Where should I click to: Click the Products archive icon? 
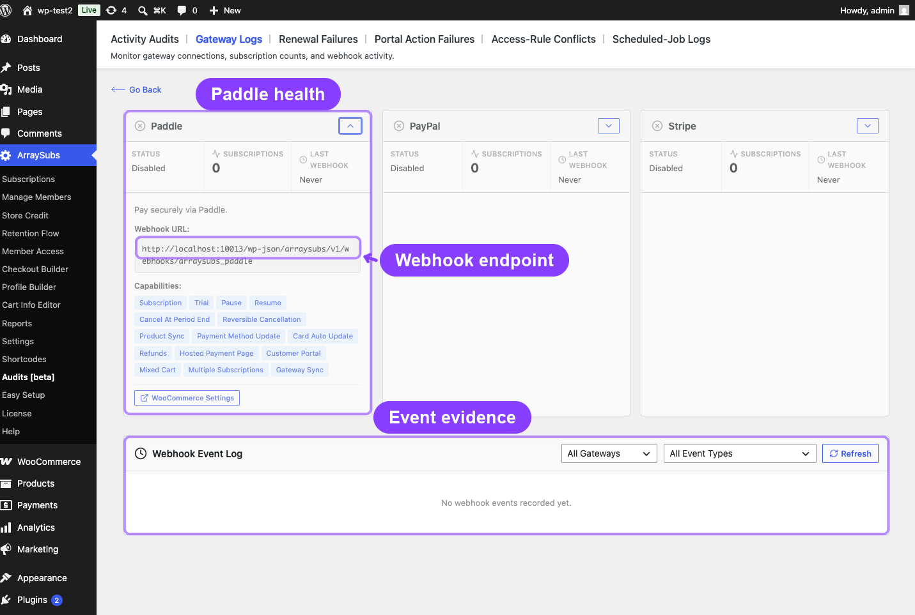coord(6,483)
